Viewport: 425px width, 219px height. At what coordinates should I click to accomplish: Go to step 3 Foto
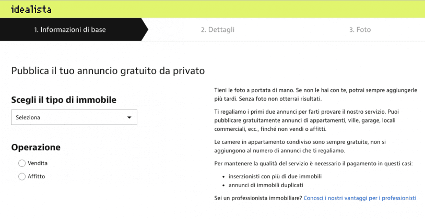(x=360, y=30)
